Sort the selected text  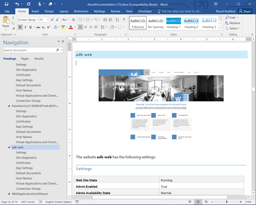pos(117,20)
